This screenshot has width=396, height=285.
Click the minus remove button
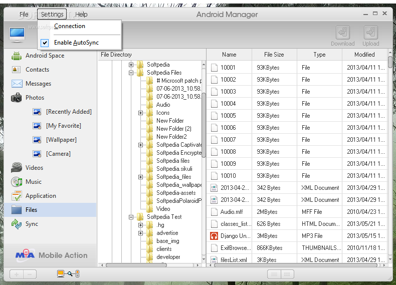(x=30, y=274)
